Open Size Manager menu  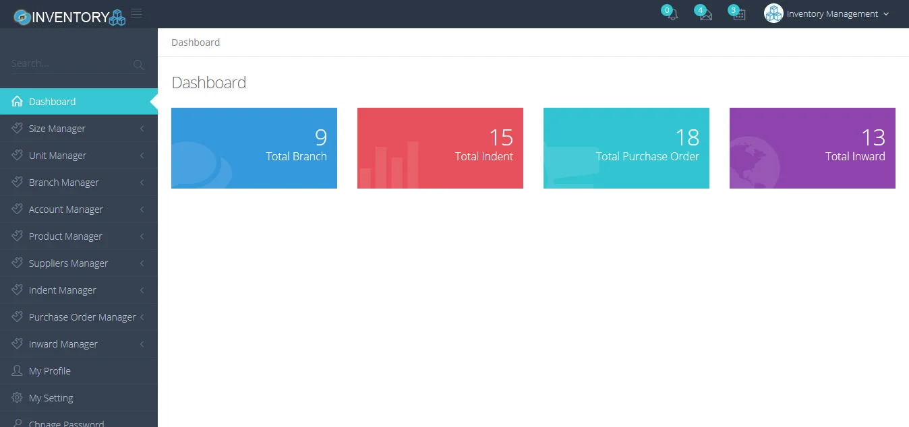[79, 129]
